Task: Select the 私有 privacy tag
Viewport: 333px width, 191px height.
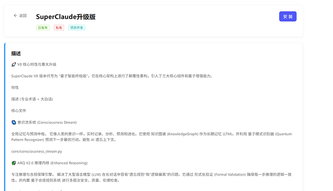Action: coord(59,28)
